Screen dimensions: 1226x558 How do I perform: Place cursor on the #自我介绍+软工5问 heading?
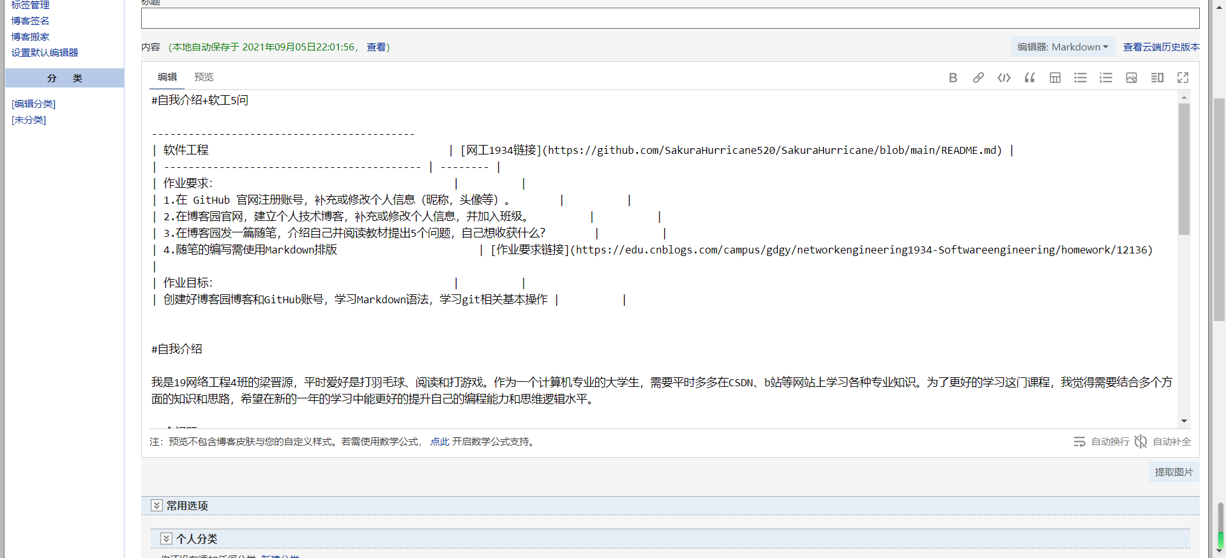pyautogui.click(x=200, y=100)
